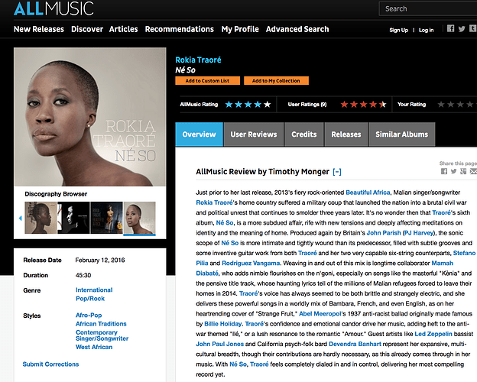Share this page via Google Plus icon
477x382 pixels.
463,171
